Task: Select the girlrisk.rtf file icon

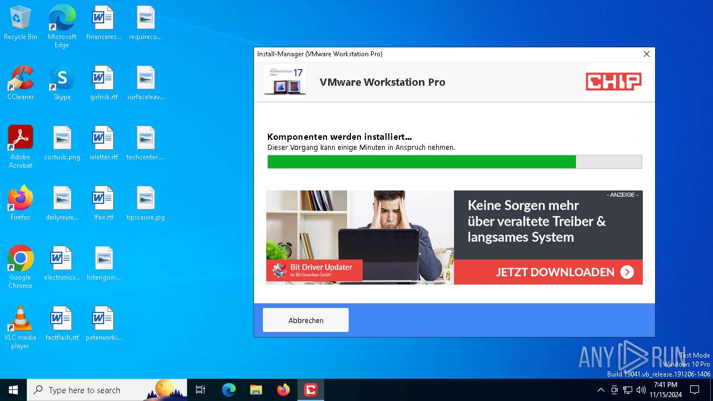Action: [104, 84]
